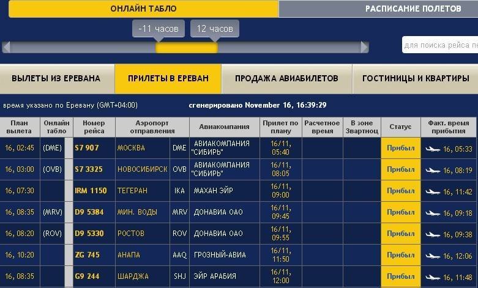Image resolution: width=478 pixels, height=288 pixels.
Task: Open Продажа авиабилетов section
Action: [x=286, y=78]
